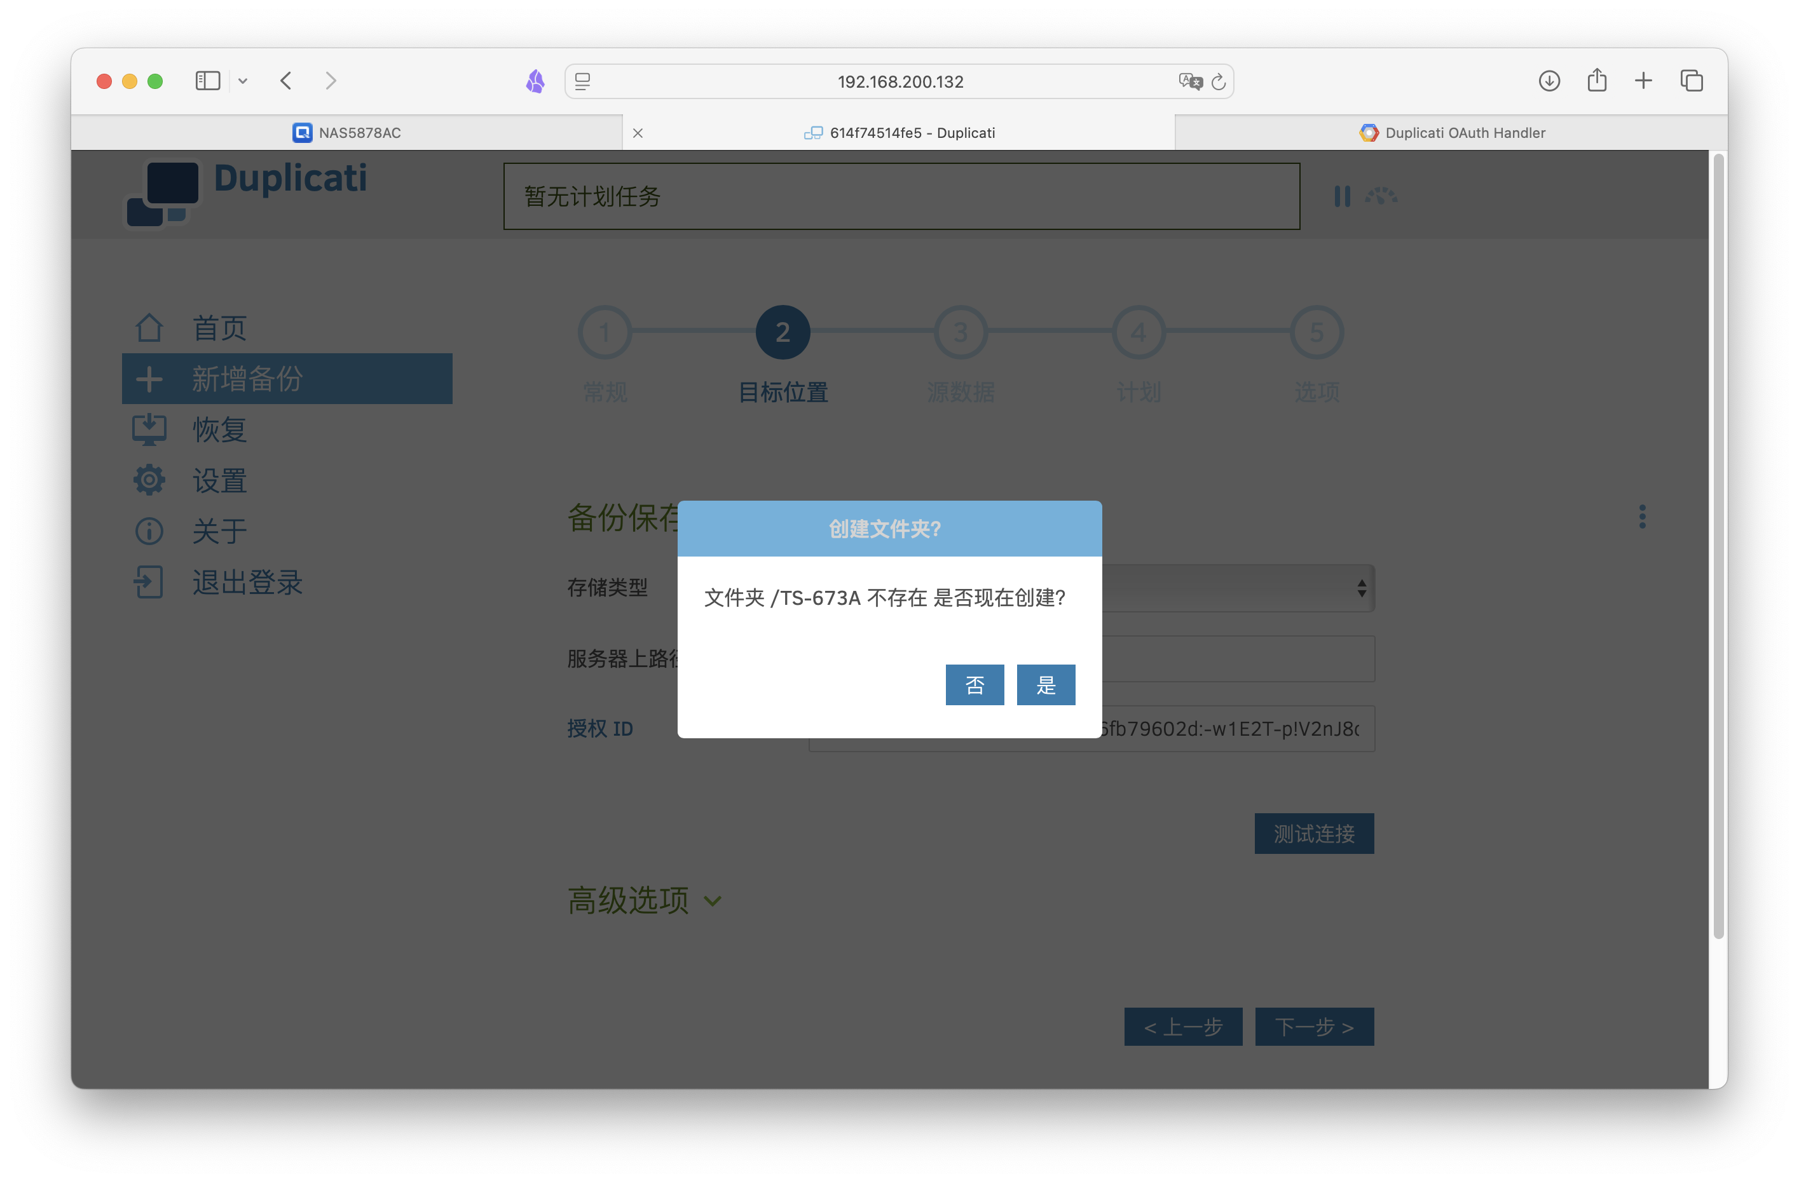
Task: Open the three-dot menu on the right
Action: pyautogui.click(x=1642, y=517)
